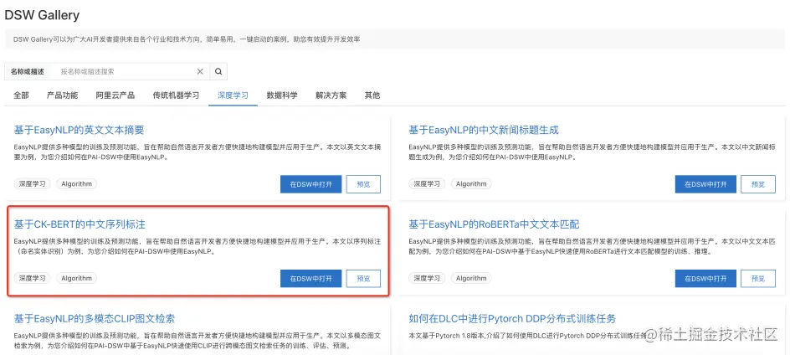The width and height of the screenshot is (790, 355).
Task: Click Algorithm tag on 英文文本摘要 card
Action: click(x=77, y=184)
